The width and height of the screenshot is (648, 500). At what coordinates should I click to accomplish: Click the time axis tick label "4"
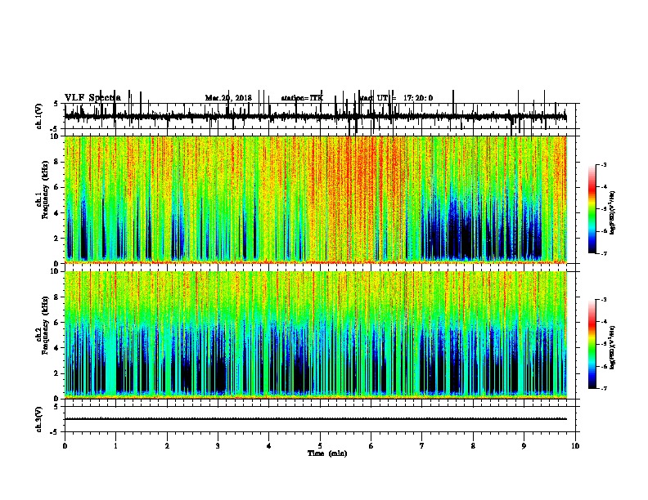(269, 446)
